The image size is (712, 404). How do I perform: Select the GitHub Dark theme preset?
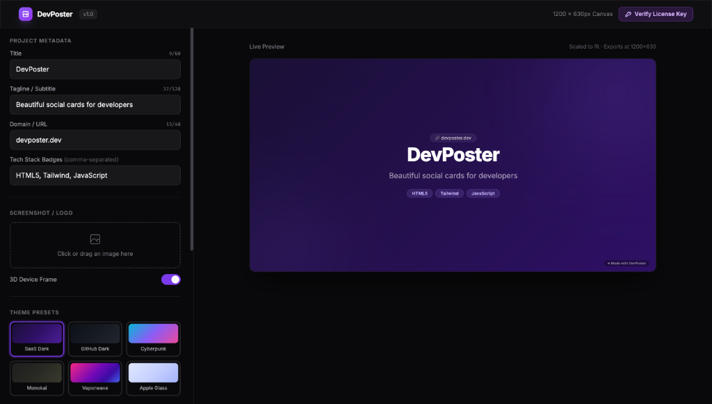(95, 339)
